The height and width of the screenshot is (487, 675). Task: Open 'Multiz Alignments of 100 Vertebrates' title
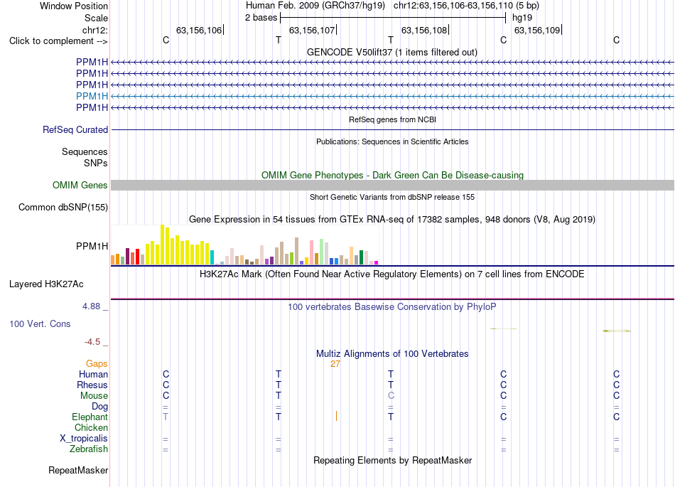(392, 353)
